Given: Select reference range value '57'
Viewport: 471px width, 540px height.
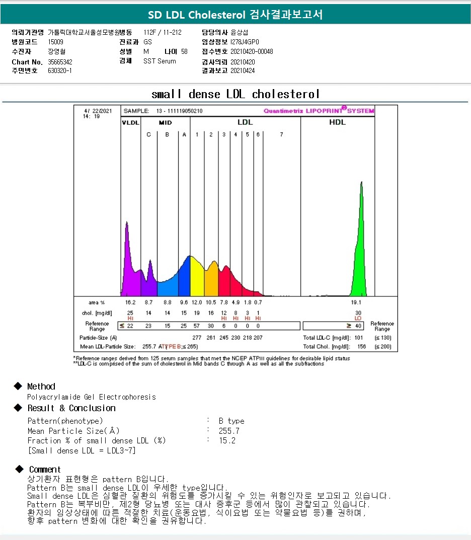Looking at the screenshot, I should click(196, 326).
